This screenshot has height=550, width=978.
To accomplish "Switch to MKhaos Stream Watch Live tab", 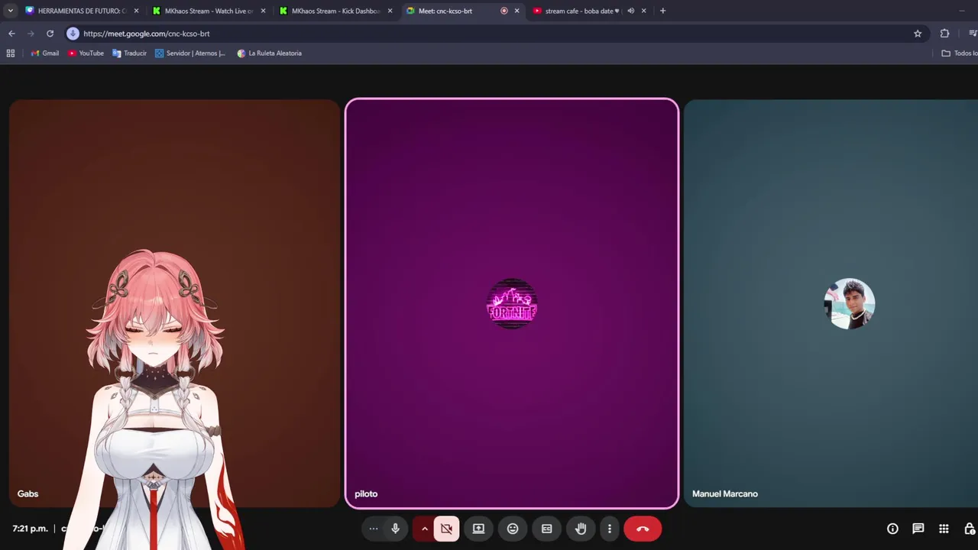I will [209, 11].
